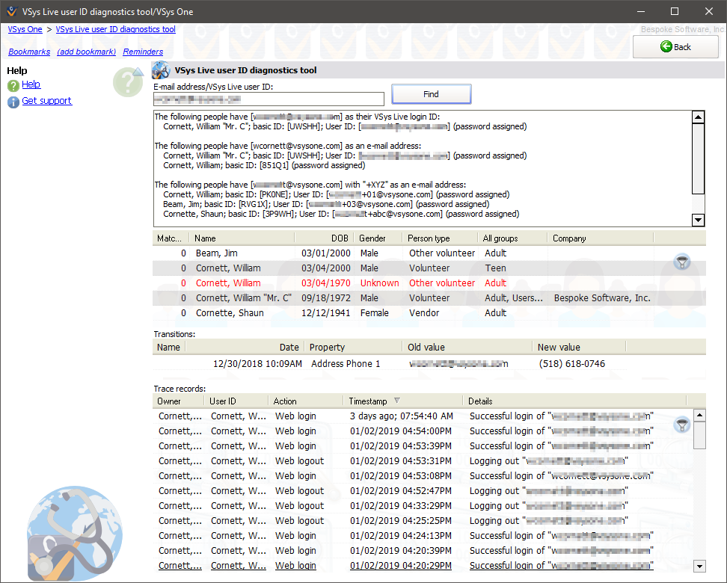Sort people list by Person type column
The image size is (727, 583).
[x=429, y=238]
